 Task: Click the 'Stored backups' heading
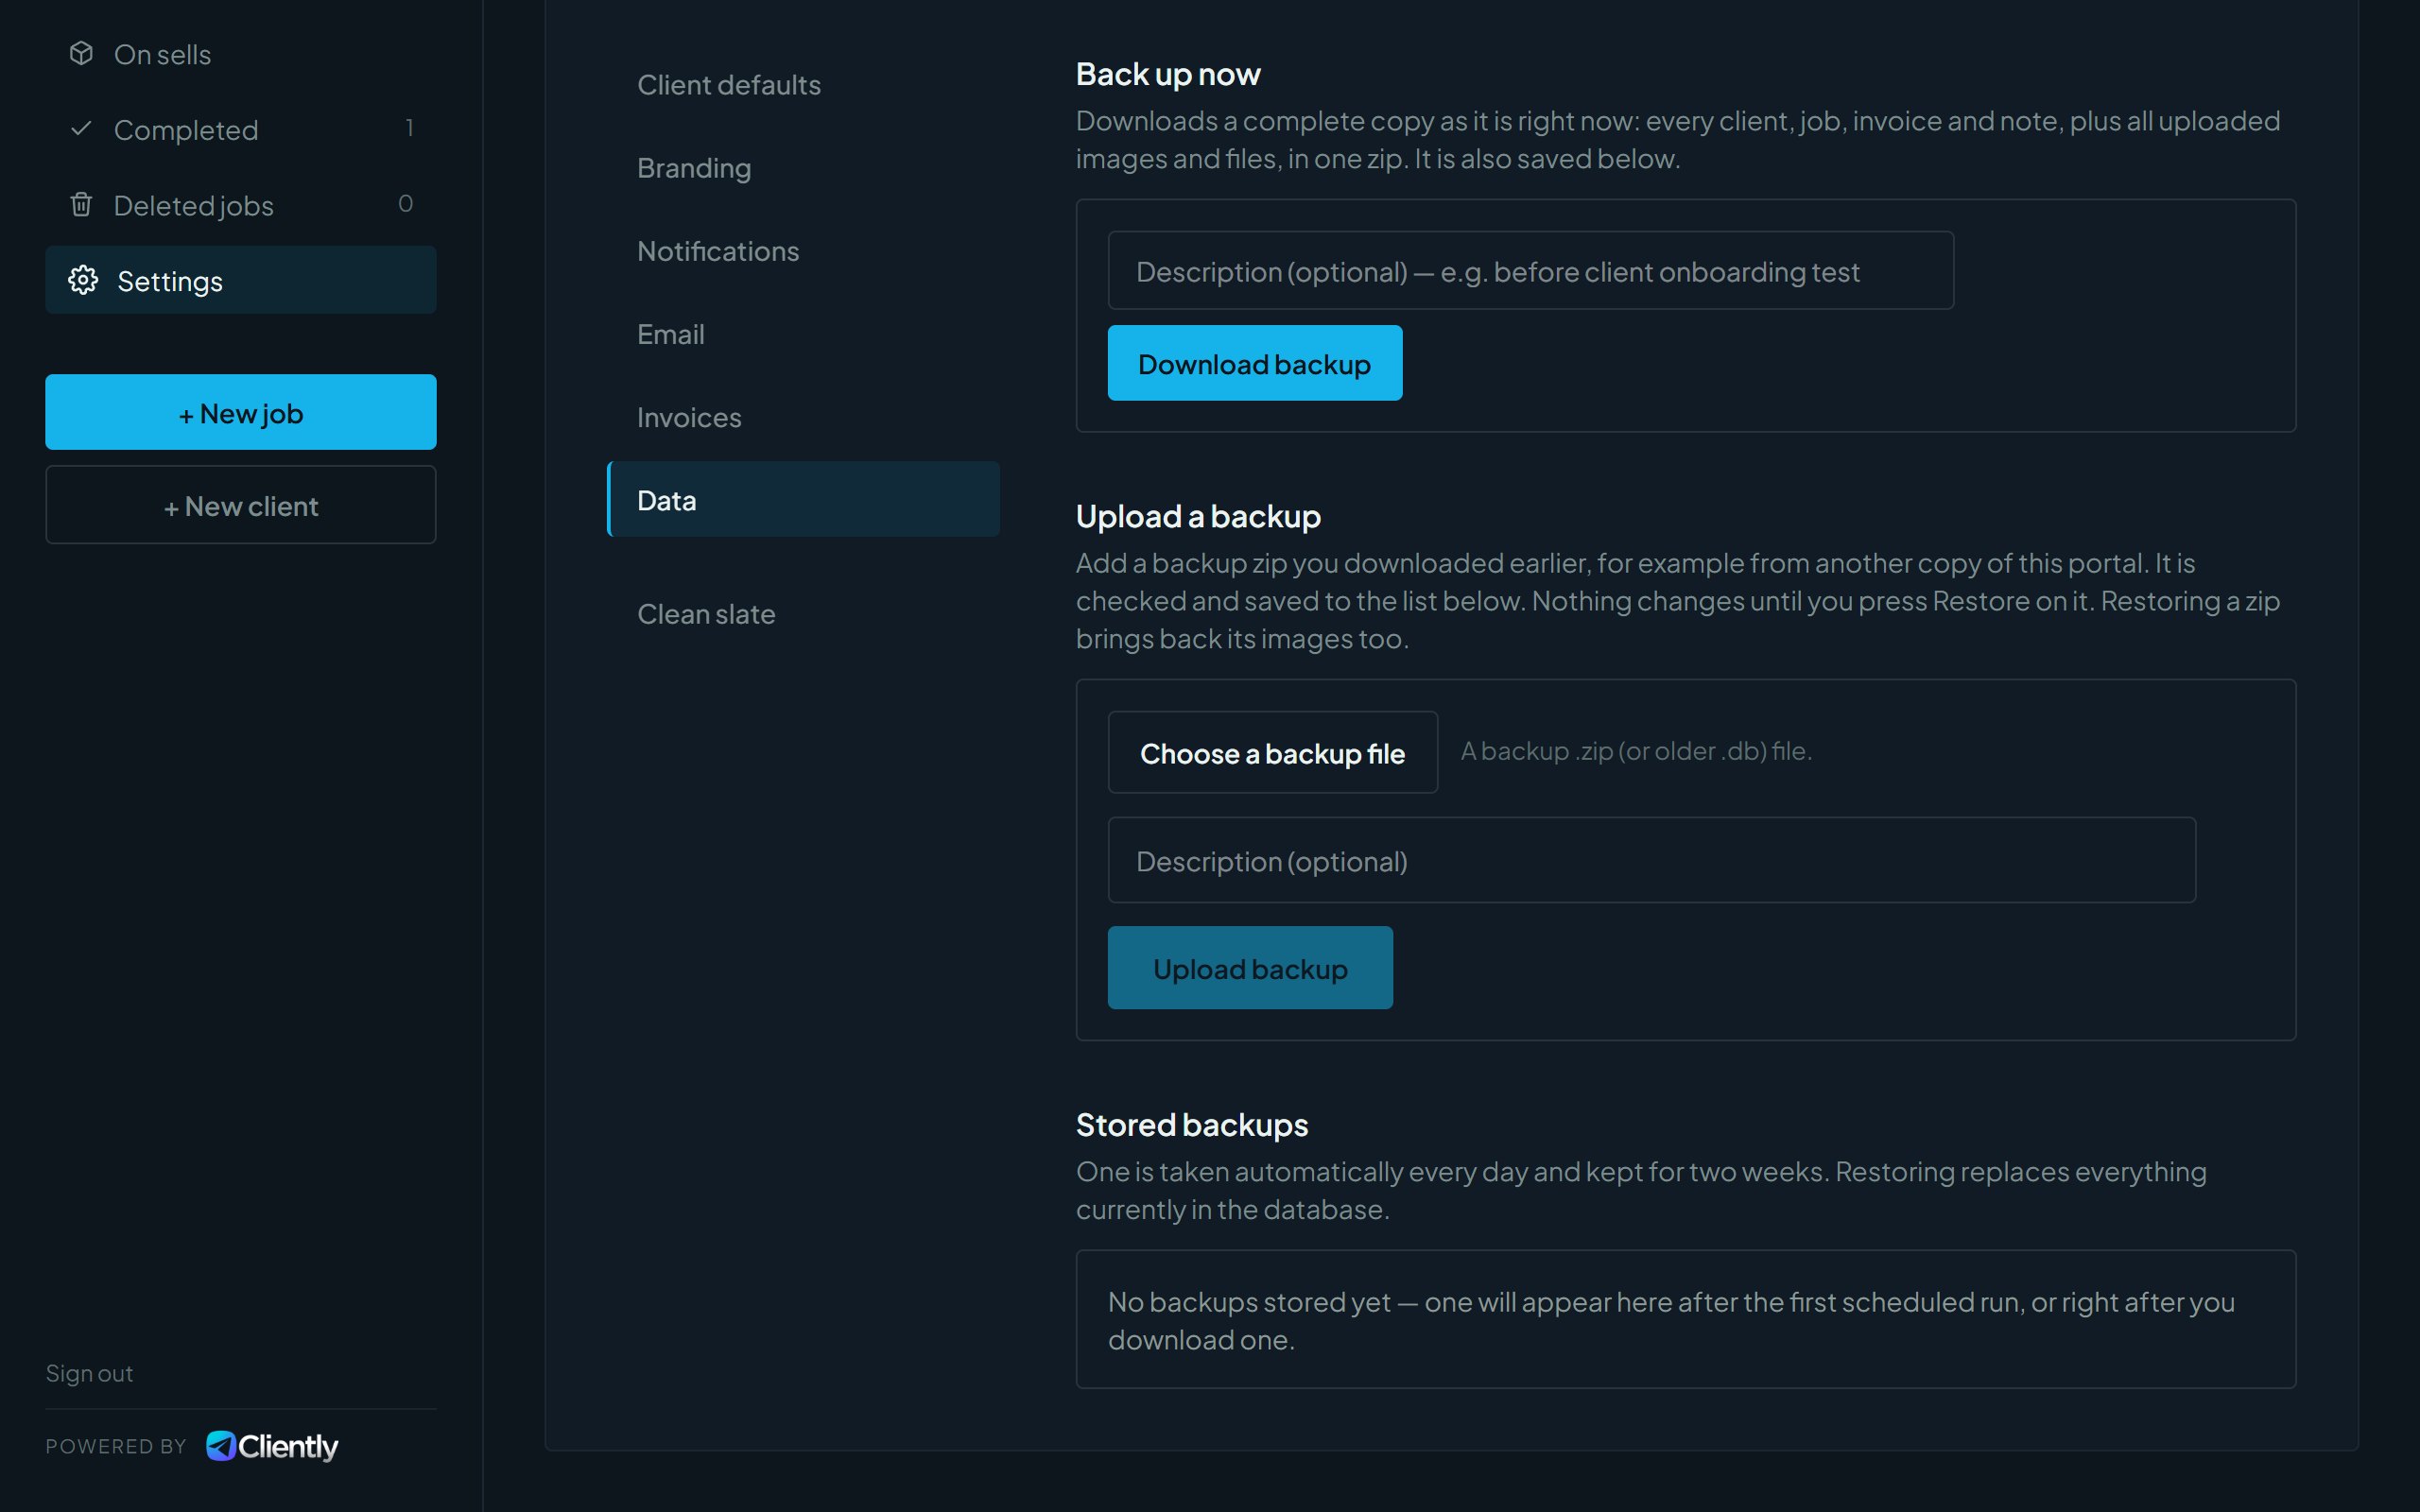pos(1192,1125)
